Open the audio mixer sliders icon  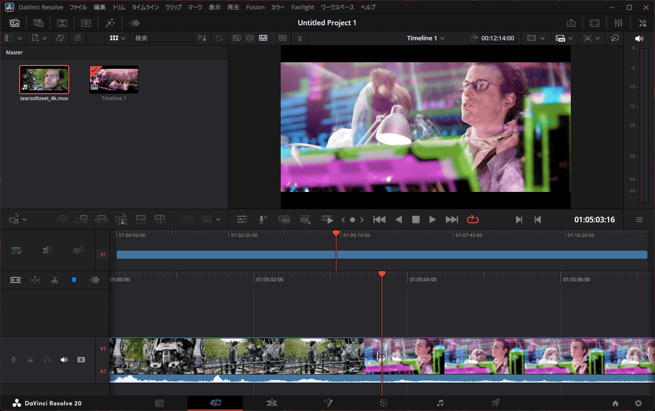pyautogui.click(x=619, y=23)
